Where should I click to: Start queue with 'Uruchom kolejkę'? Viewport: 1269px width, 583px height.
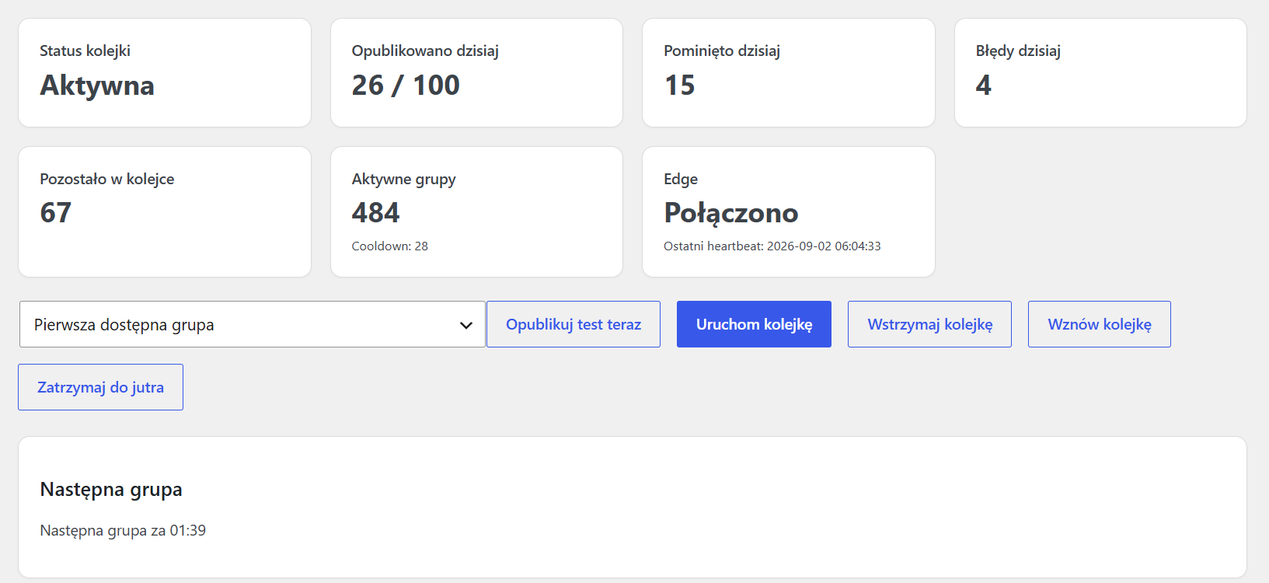754,324
